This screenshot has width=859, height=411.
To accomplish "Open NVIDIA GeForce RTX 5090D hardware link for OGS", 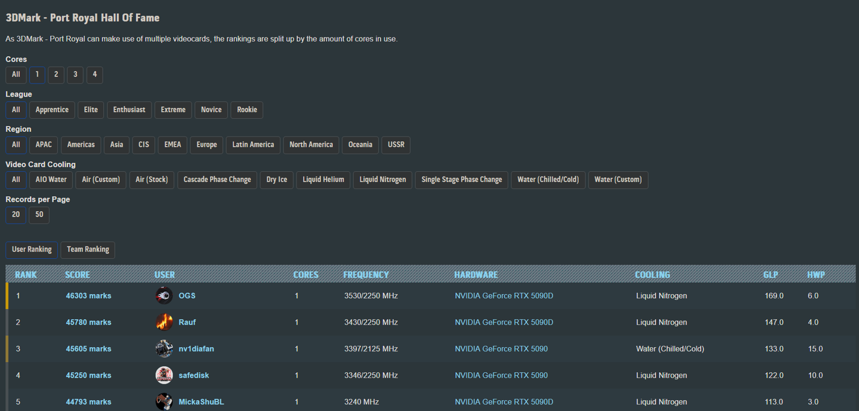I will pos(504,296).
